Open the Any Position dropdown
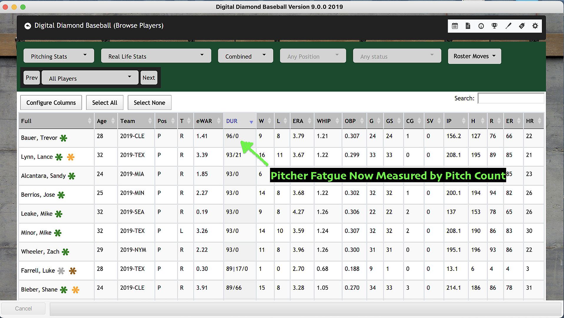564x318 pixels. [313, 56]
